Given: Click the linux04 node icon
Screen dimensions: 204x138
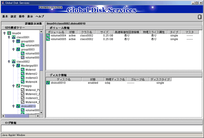Looking at the screenshot, I should click(9, 33).
